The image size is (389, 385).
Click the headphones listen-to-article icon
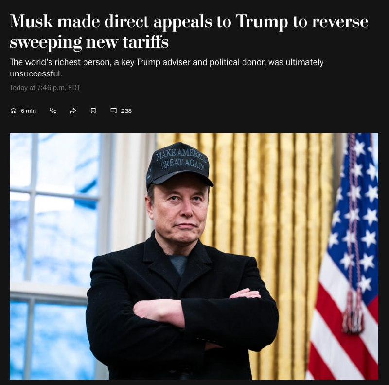pos(13,111)
